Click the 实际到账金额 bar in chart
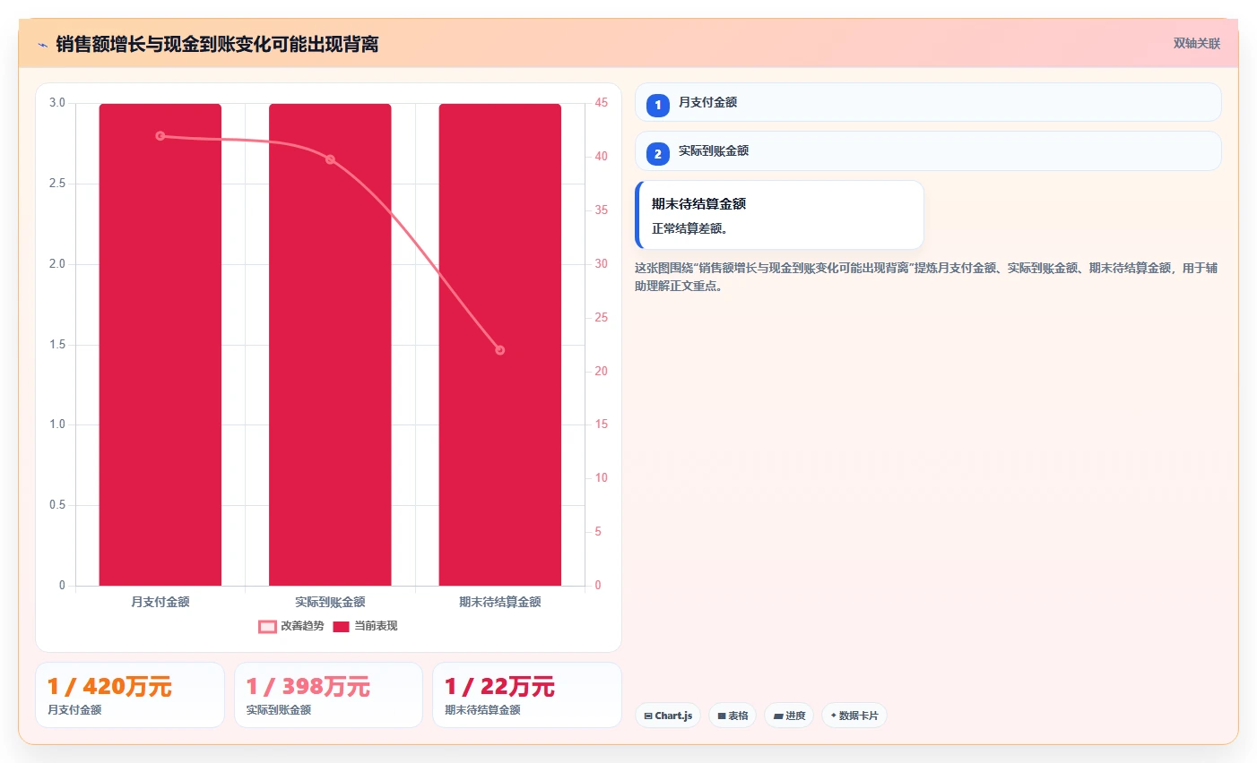1257x763 pixels. (x=330, y=345)
